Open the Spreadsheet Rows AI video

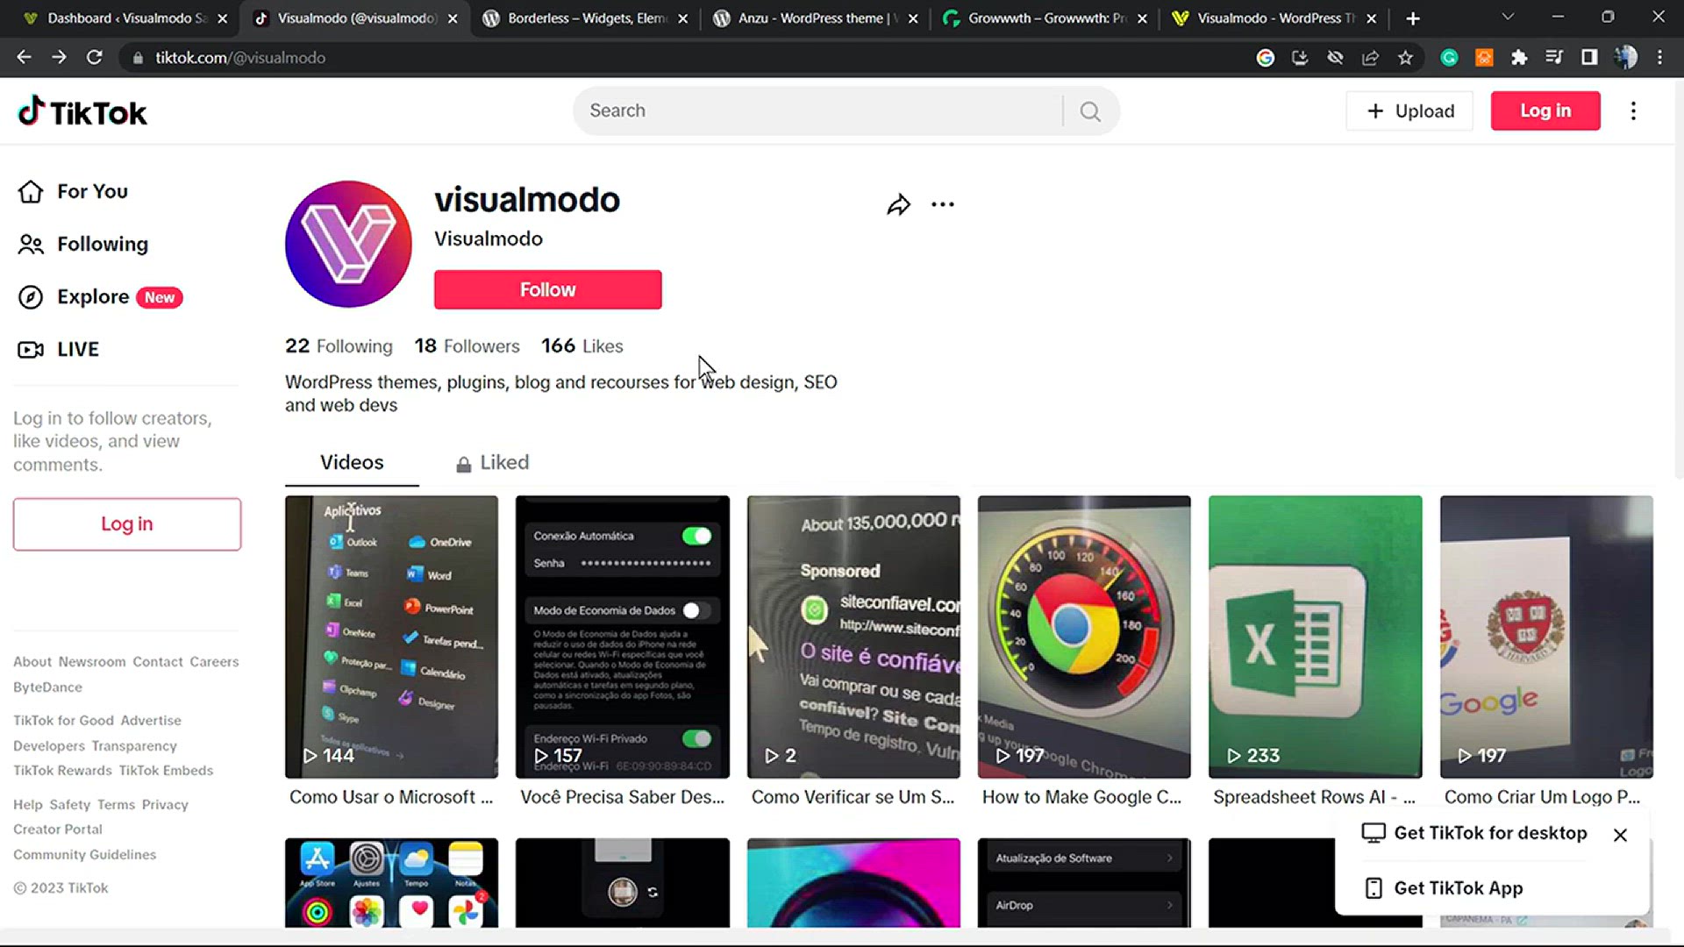point(1316,637)
